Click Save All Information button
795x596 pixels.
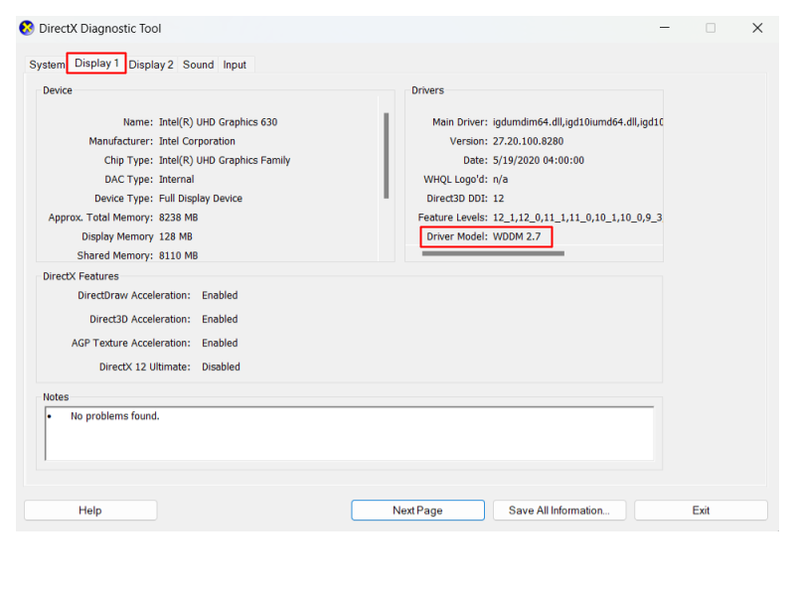(x=559, y=511)
